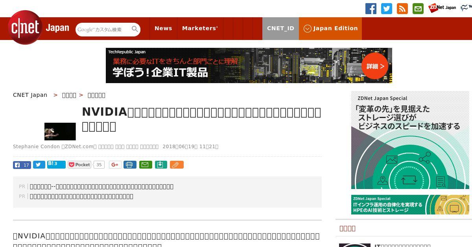472x247 pixels.
Task: Open HPE AI storage banner ad
Action: click(x=410, y=205)
